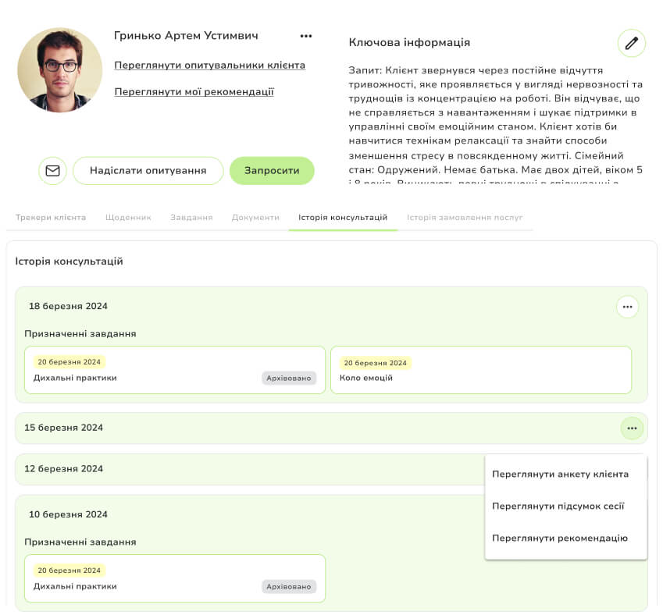Open options menu for 18 березня 2024
The height and width of the screenshot is (615, 663).
(627, 307)
